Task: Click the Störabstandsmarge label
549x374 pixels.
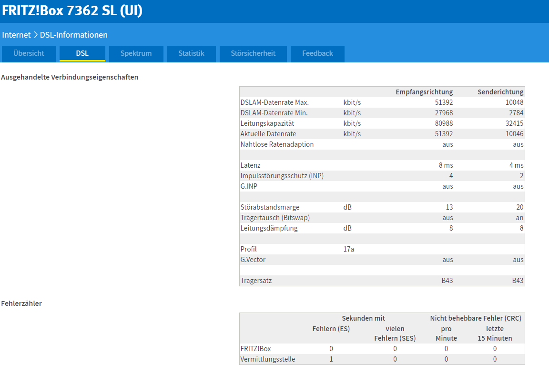Action: click(270, 207)
